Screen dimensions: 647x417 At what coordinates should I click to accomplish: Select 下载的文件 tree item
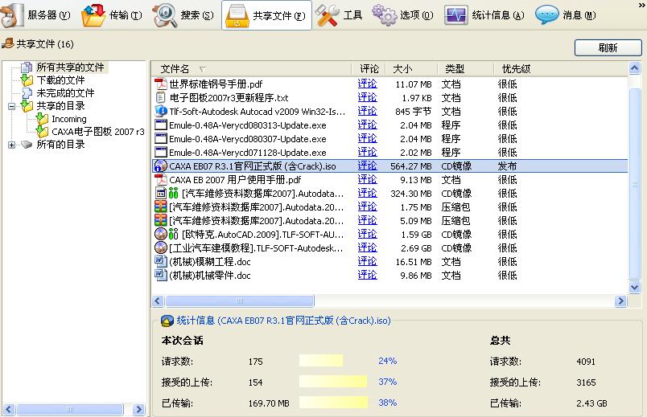(60, 80)
